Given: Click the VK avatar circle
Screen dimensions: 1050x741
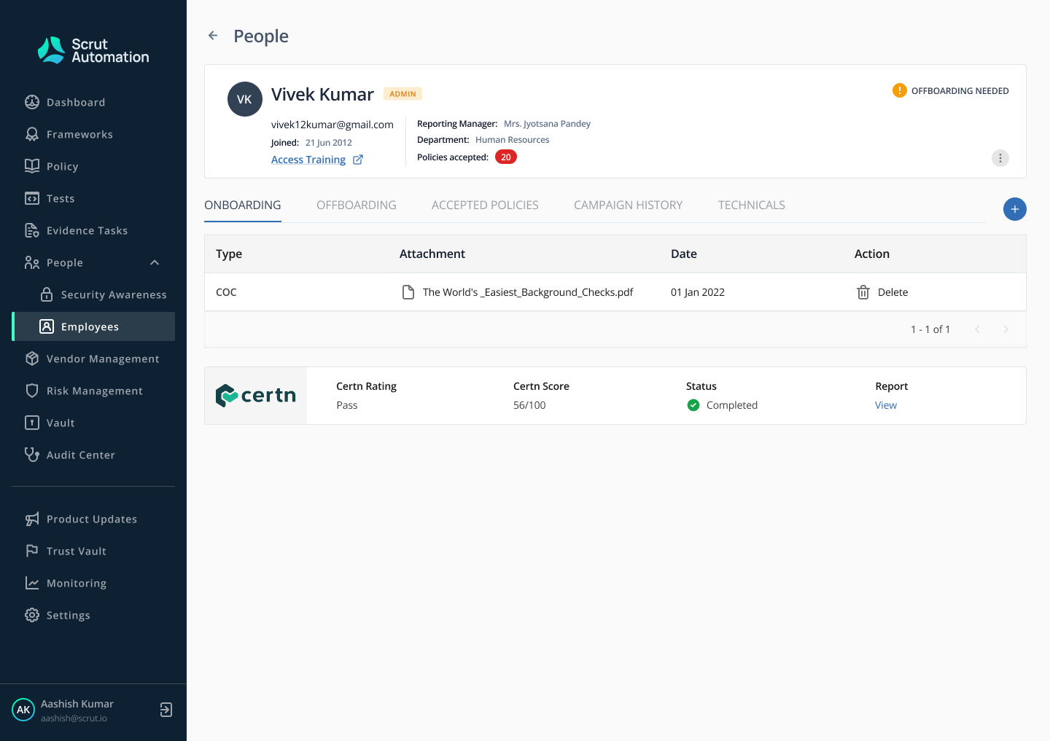Looking at the screenshot, I should 245,99.
